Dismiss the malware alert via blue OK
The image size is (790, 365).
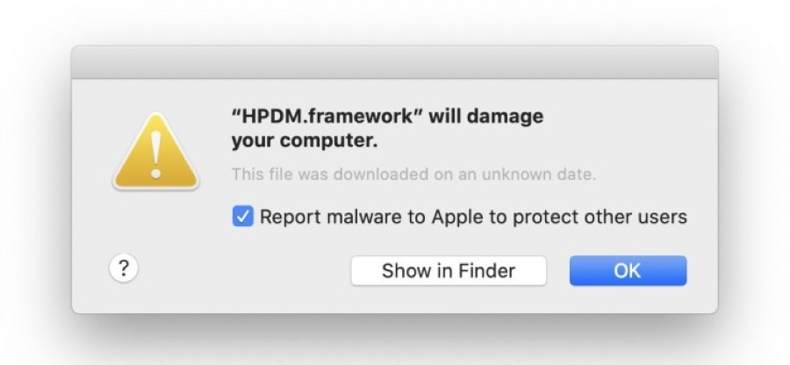point(627,270)
